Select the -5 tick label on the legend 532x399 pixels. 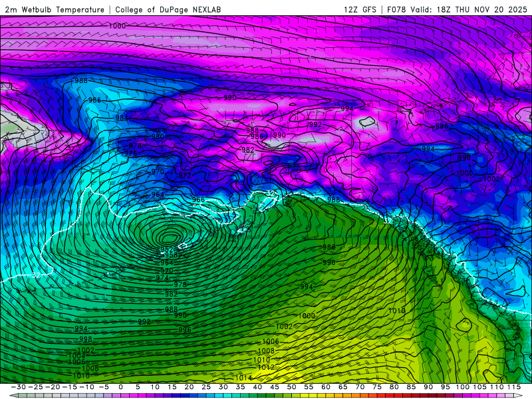(104, 387)
